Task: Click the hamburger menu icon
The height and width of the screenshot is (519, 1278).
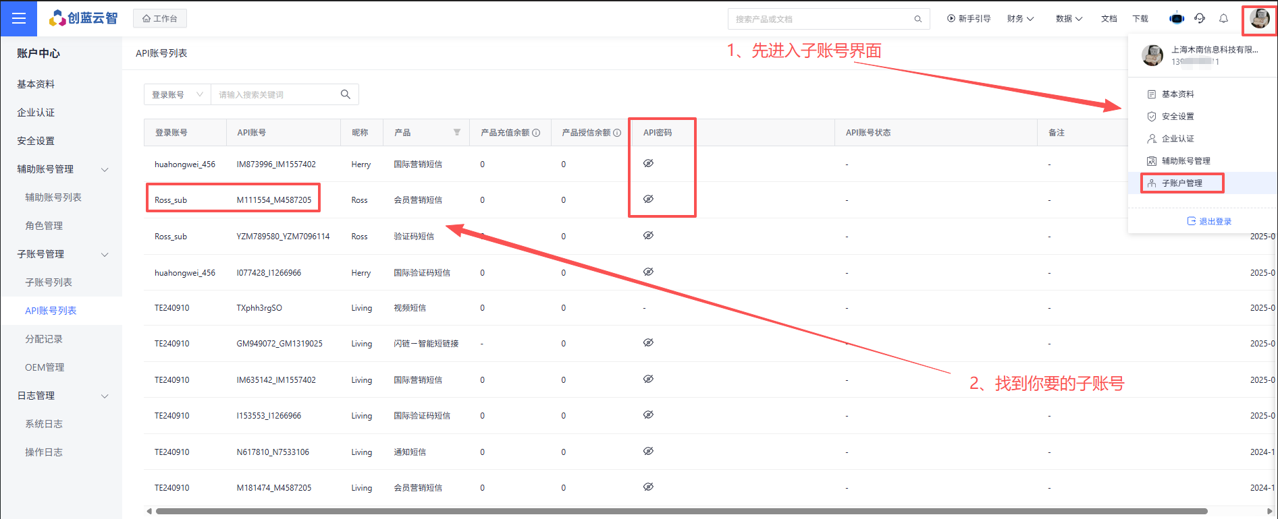Action: coord(19,19)
